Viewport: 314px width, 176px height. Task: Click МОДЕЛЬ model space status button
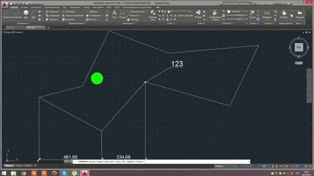(x=219, y=166)
